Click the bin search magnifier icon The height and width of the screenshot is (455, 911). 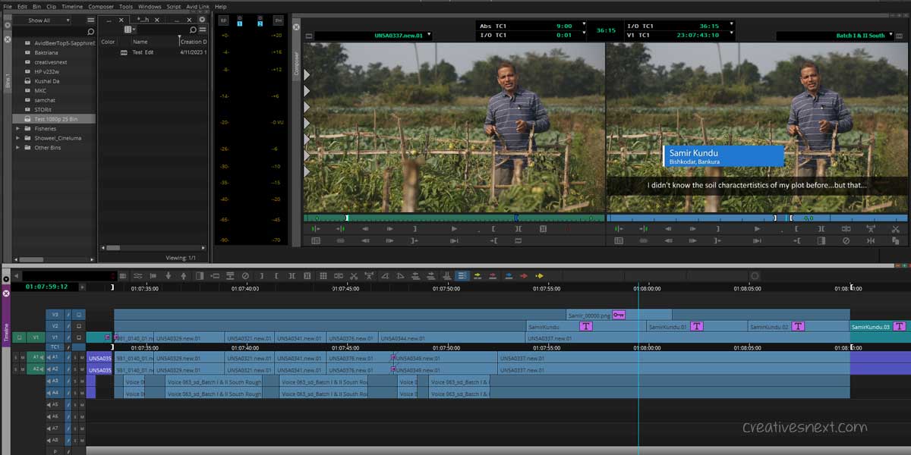(x=193, y=30)
